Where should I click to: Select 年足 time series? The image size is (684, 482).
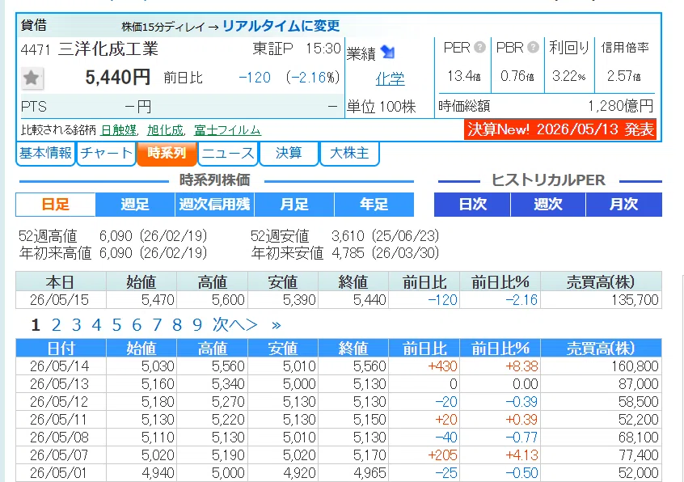click(374, 204)
